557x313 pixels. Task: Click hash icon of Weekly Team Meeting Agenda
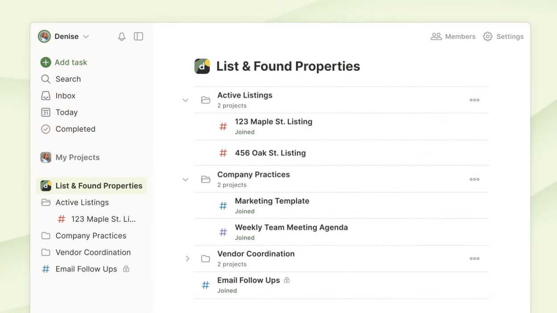223,232
